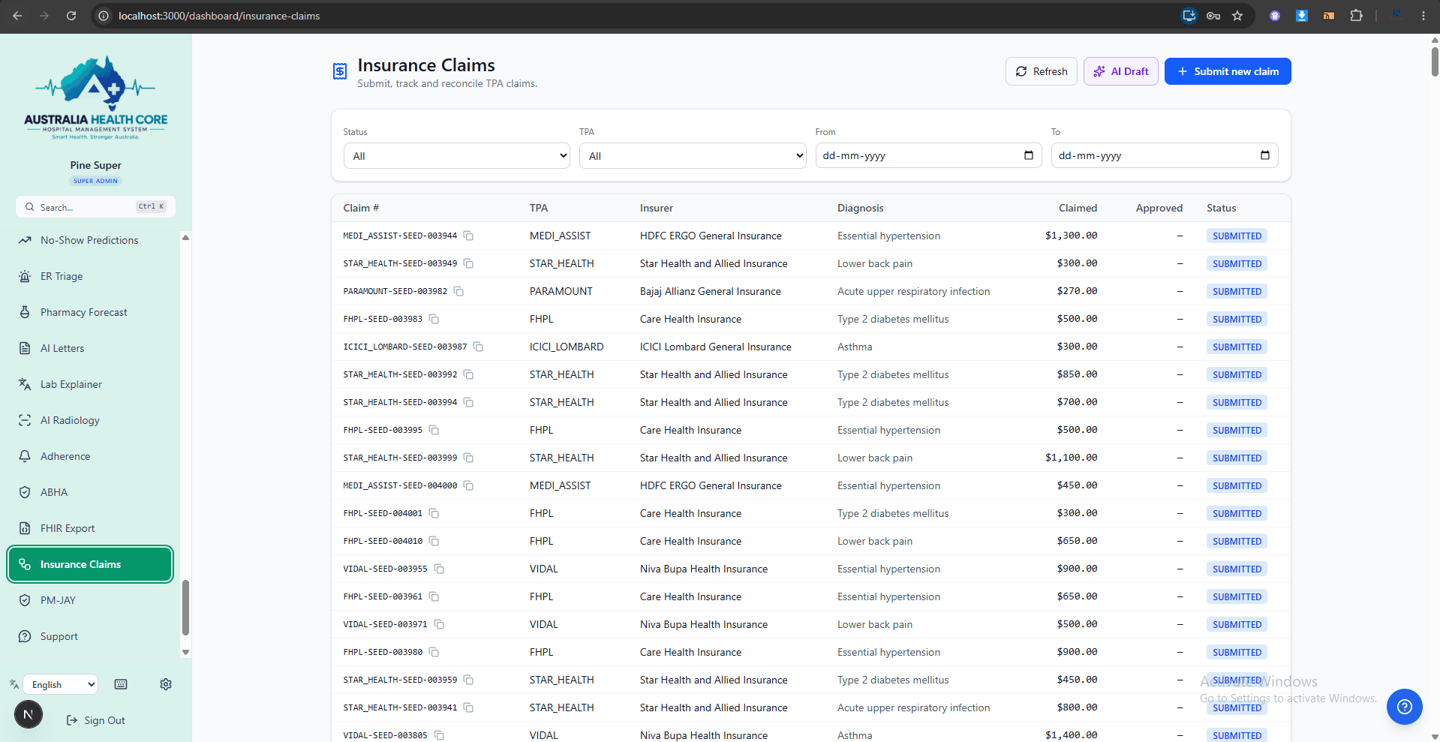Change language from English dropdown
The image size is (1440, 742).
[x=61, y=684]
